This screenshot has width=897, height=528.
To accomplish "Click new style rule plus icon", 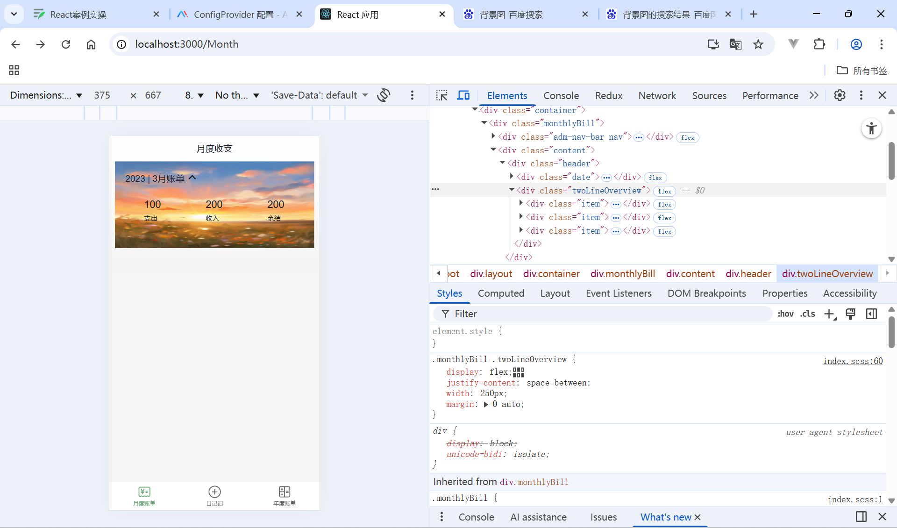I will [829, 314].
